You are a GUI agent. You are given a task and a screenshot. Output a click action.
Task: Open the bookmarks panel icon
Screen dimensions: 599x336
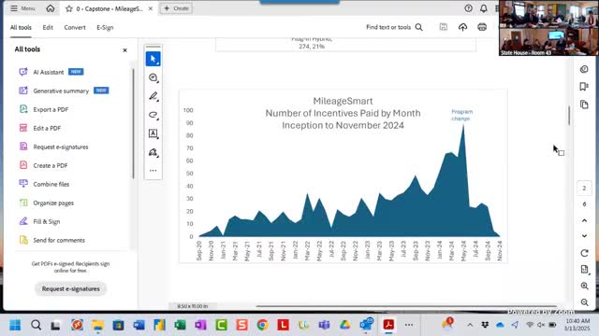(584, 87)
